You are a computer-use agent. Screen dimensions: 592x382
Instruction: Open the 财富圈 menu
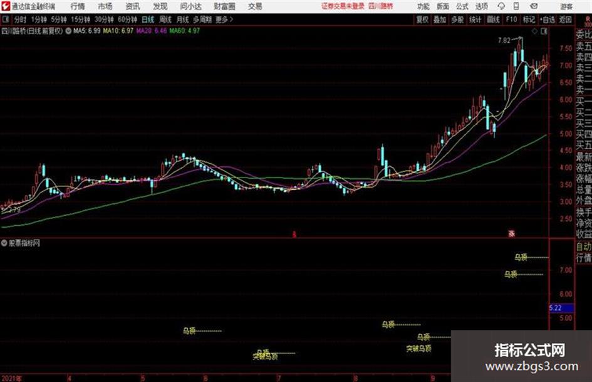(x=224, y=6)
